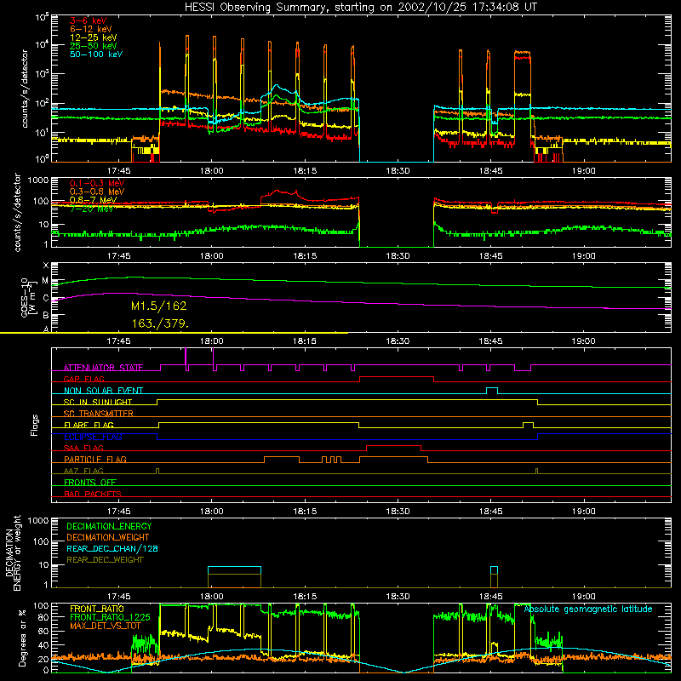Click the M1.5/162 flare annotation
Viewport: 681px width, 681px height.
[x=159, y=306]
